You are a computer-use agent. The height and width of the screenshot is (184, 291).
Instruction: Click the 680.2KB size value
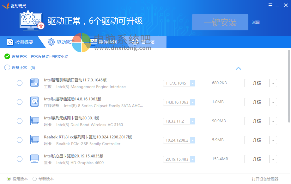point(219,83)
